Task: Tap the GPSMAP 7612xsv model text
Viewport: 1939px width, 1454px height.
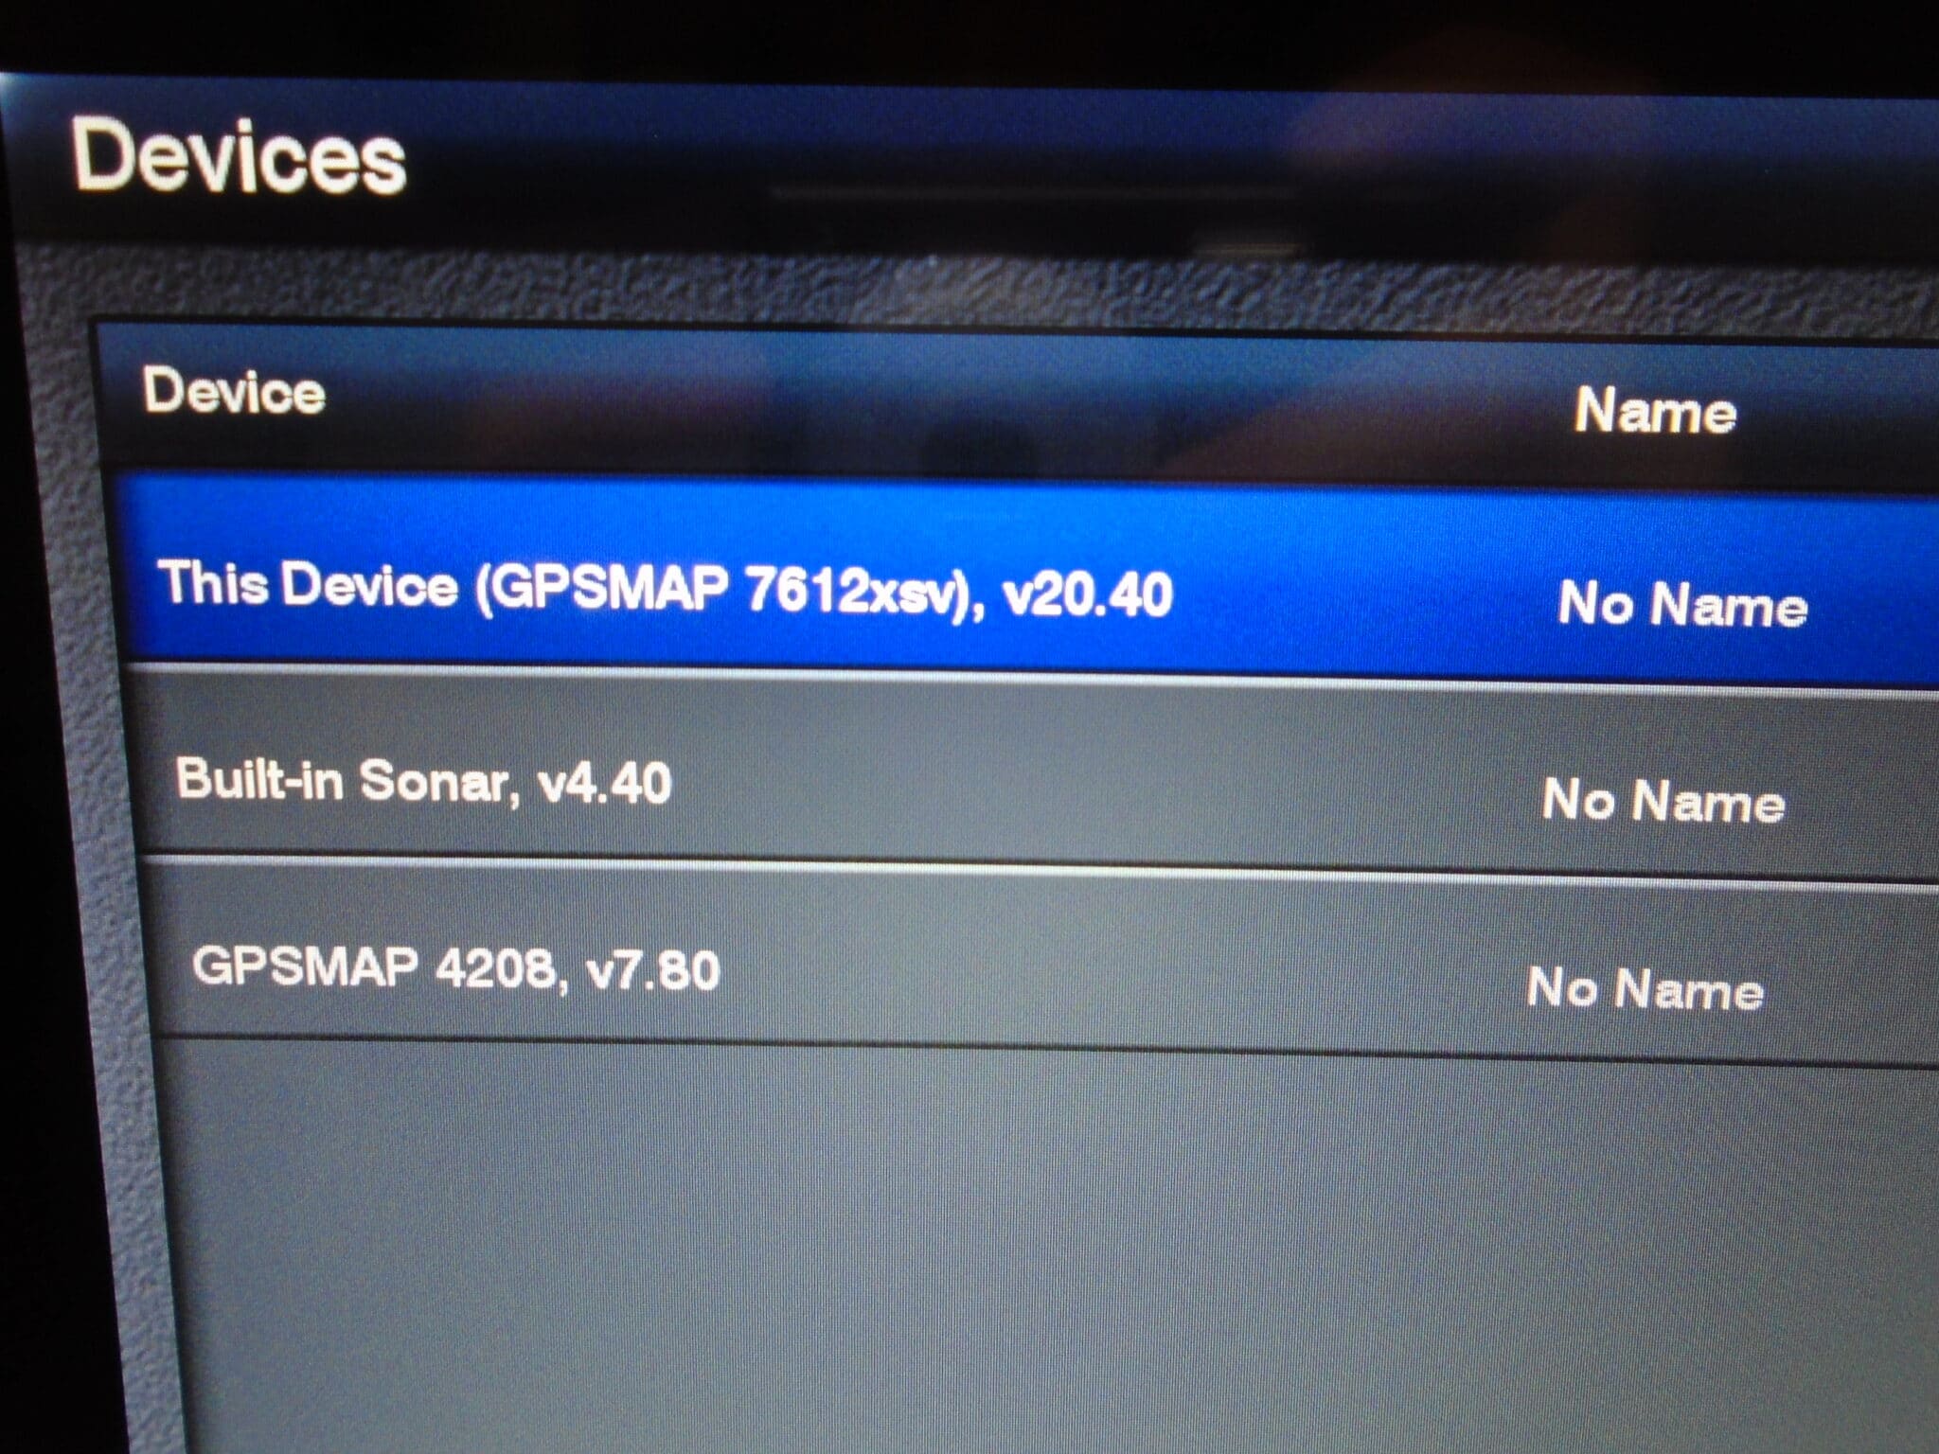Action: pyautogui.click(x=718, y=589)
